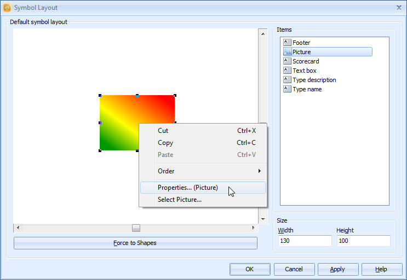Click the Symbol Layout title bar icon
The image size is (407, 280).
tap(7, 8)
